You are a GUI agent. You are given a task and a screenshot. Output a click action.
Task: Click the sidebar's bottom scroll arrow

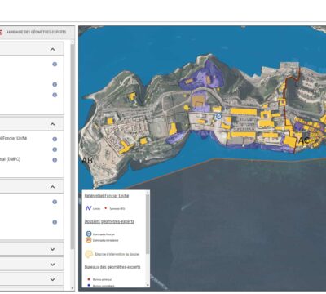(73, 288)
